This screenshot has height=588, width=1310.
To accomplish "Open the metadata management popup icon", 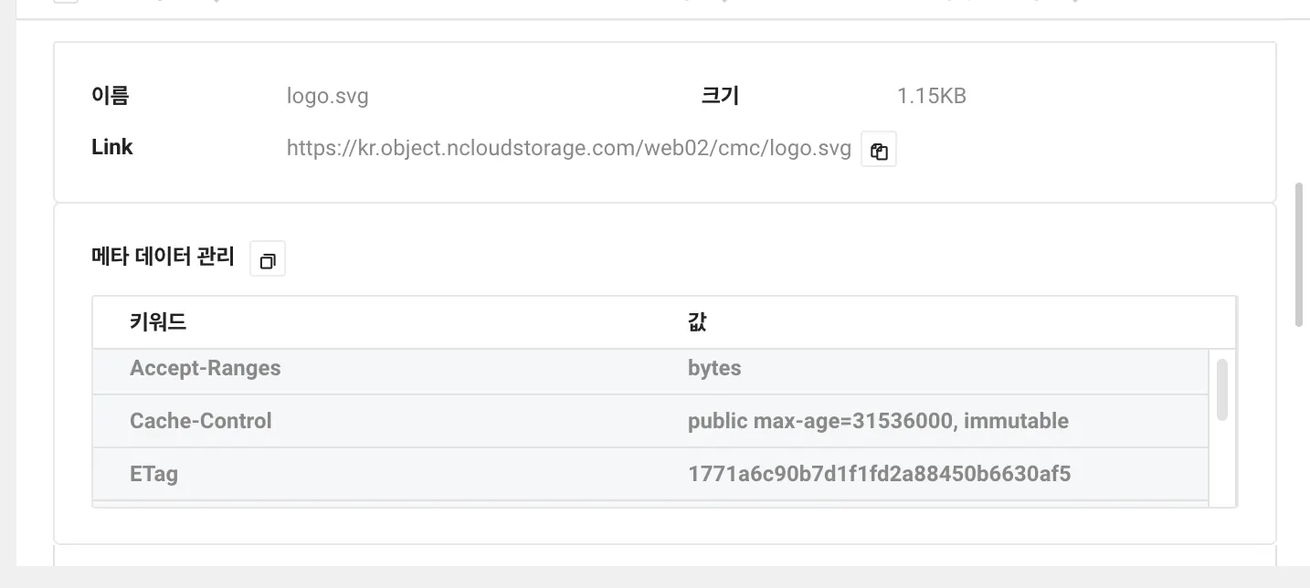I will tap(268, 259).
